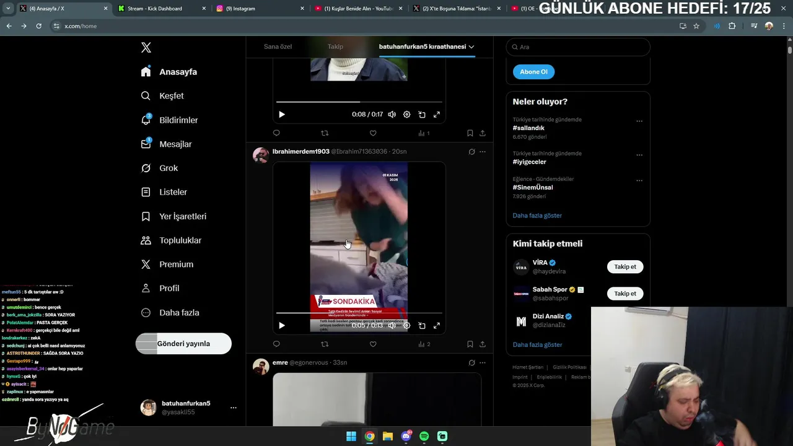This screenshot has width=793, height=446.
Task: Switch to Instagram browser tab
Action: pos(260,9)
